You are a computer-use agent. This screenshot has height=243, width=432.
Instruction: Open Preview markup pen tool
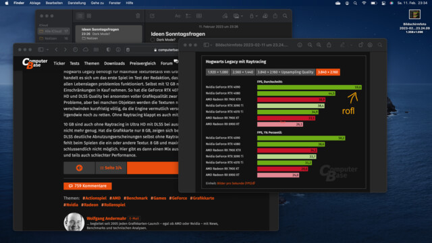(x=342, y=45)
